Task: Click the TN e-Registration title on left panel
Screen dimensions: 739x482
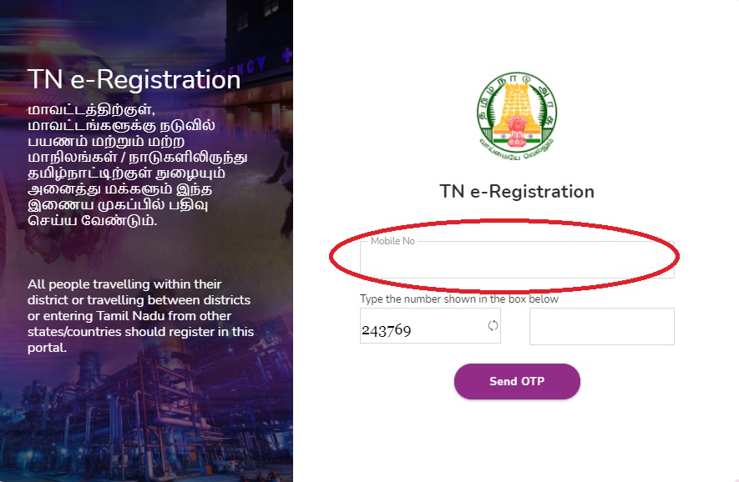Action: [x=135, y=80]
